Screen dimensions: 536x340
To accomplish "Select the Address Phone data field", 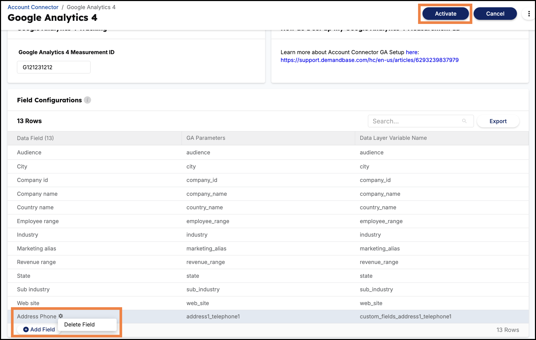I will (x=37, y=317).
